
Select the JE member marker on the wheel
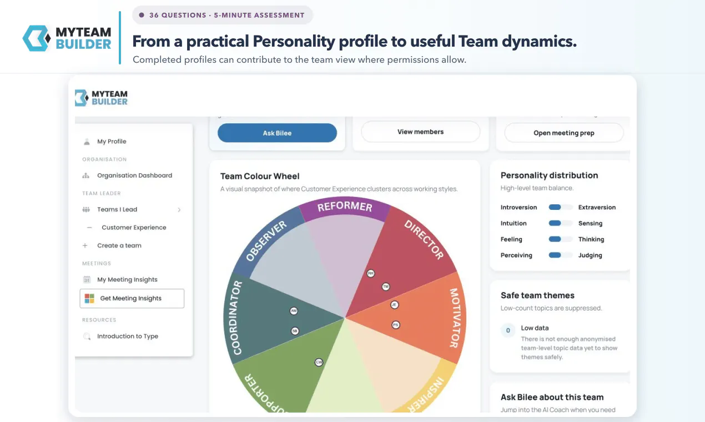[x=394, y=305]
